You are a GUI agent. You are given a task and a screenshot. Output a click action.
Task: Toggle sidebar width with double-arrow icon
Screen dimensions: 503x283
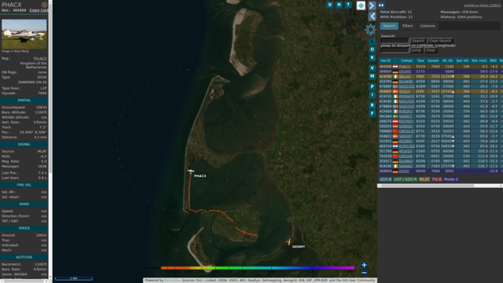381,6
